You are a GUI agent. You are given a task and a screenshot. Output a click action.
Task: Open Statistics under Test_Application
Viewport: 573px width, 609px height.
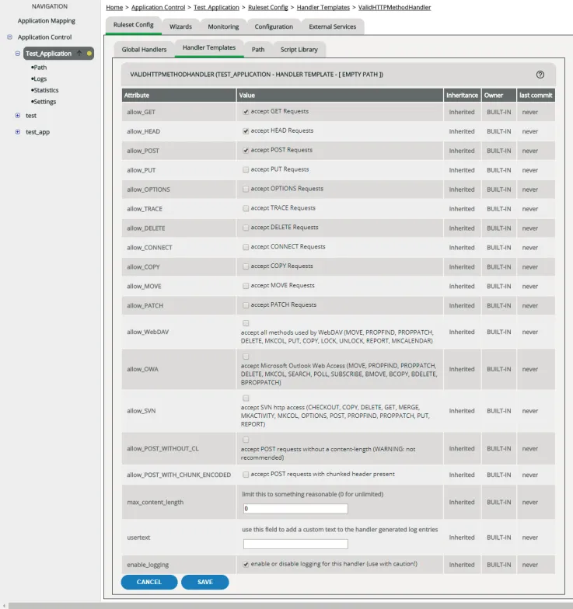[x=46, y=90]
